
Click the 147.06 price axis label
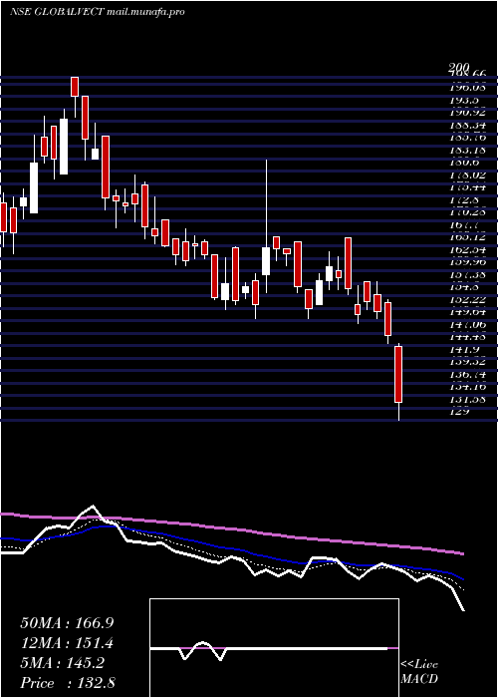pyautogui.click(x=467, y=325)
